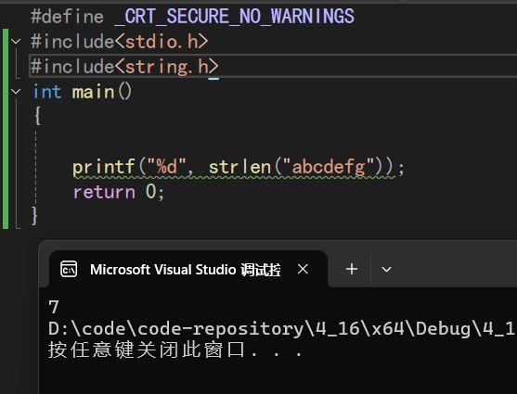Click the console output number 7
This screenshot has height=394, width=517.
tap(54, 307)
